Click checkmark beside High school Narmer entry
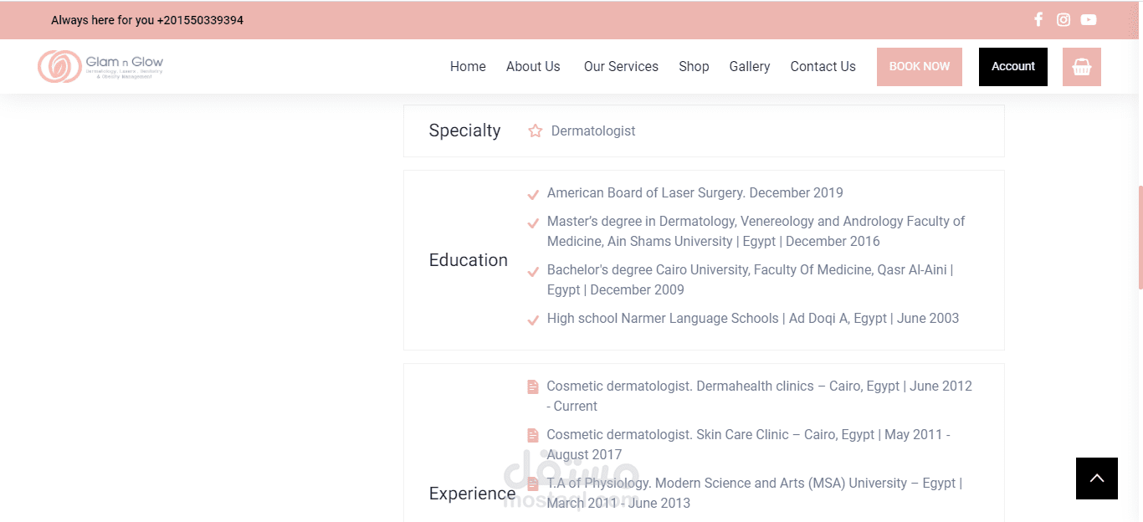 pos(533,320)
